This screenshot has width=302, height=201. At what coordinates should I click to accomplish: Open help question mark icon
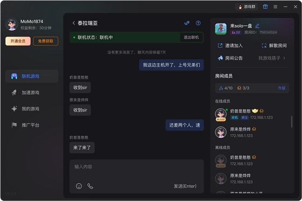(198, 23)
